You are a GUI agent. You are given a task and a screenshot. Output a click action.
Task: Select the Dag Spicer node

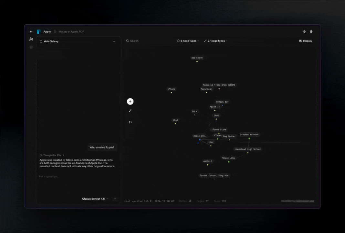229,136
